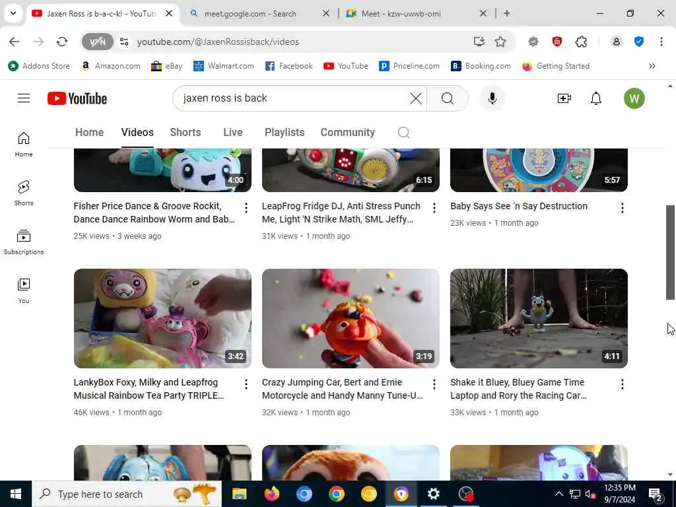Image resolution: width=676 pixels, height=507 pixels.
Task: Open Shorts in the sidebar
Action: tap(24, 193)
